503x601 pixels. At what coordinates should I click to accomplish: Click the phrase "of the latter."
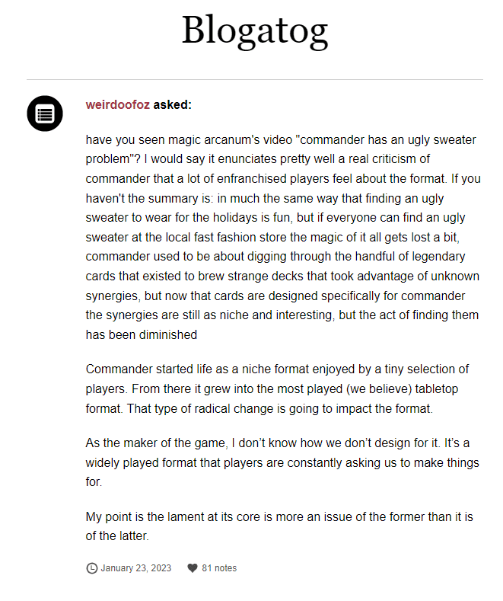[117, 536]
